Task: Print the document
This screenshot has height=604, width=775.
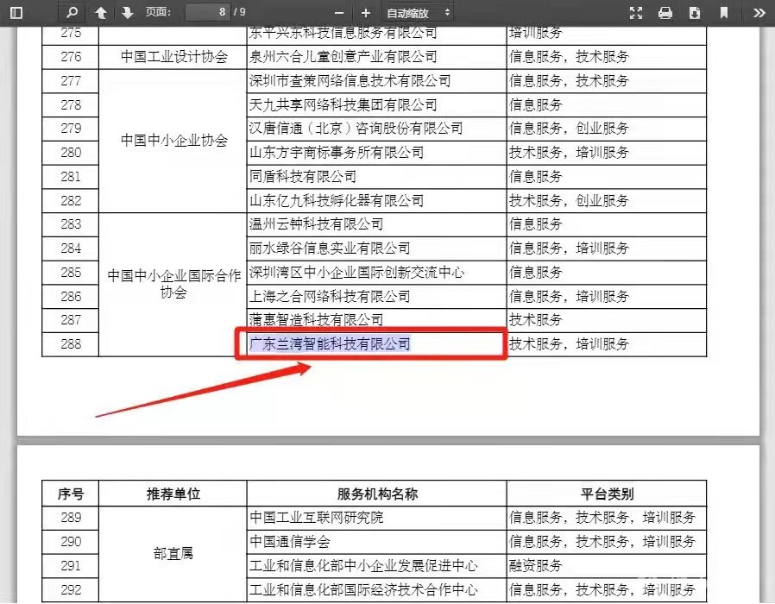Action: pos(665,13)
